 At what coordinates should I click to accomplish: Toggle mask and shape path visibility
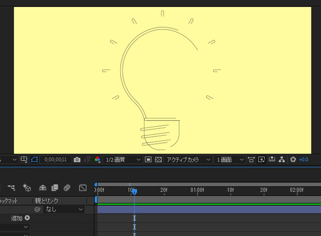[x=35, y=159]
